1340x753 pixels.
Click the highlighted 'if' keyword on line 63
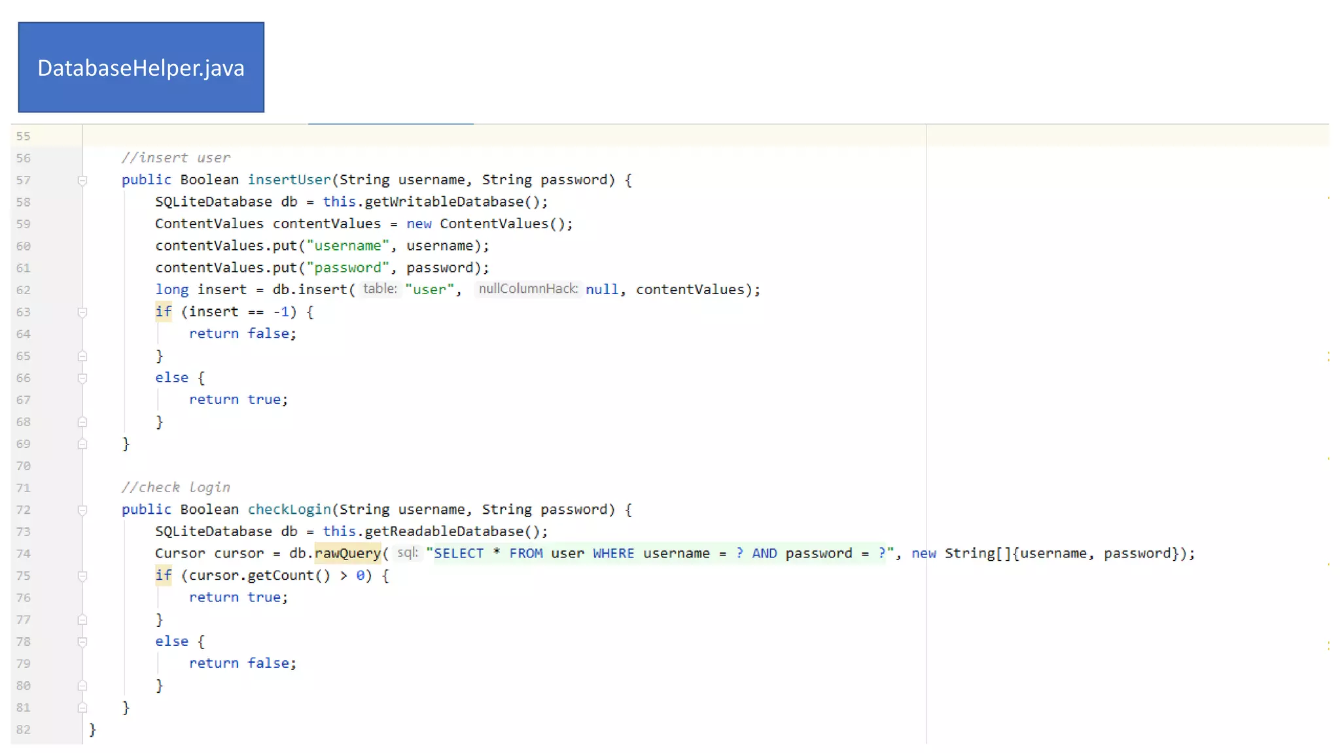pos(164,312)
